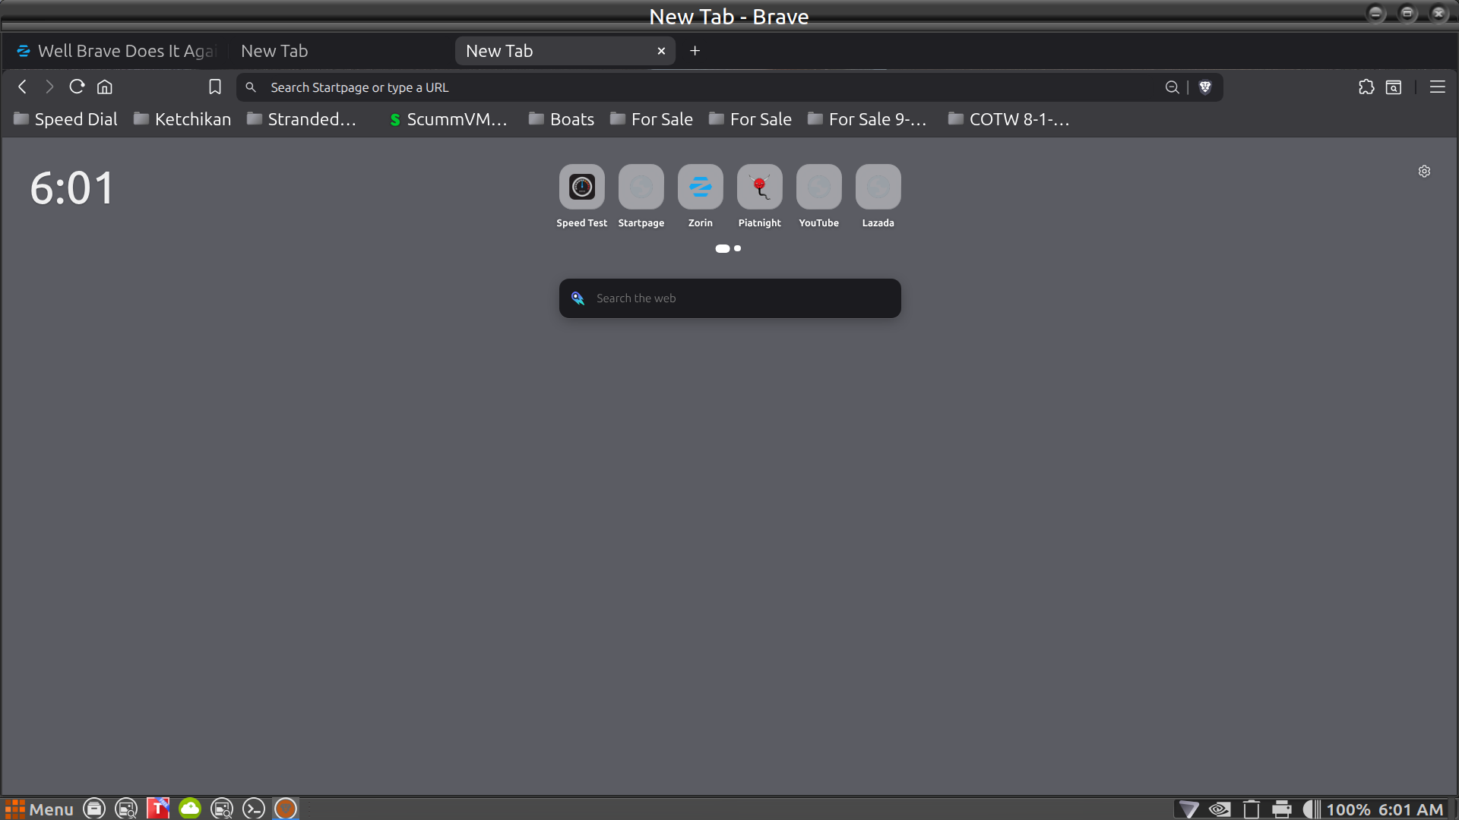Reload the current page
Screen dimensions: 1459x820
(77, 87)
